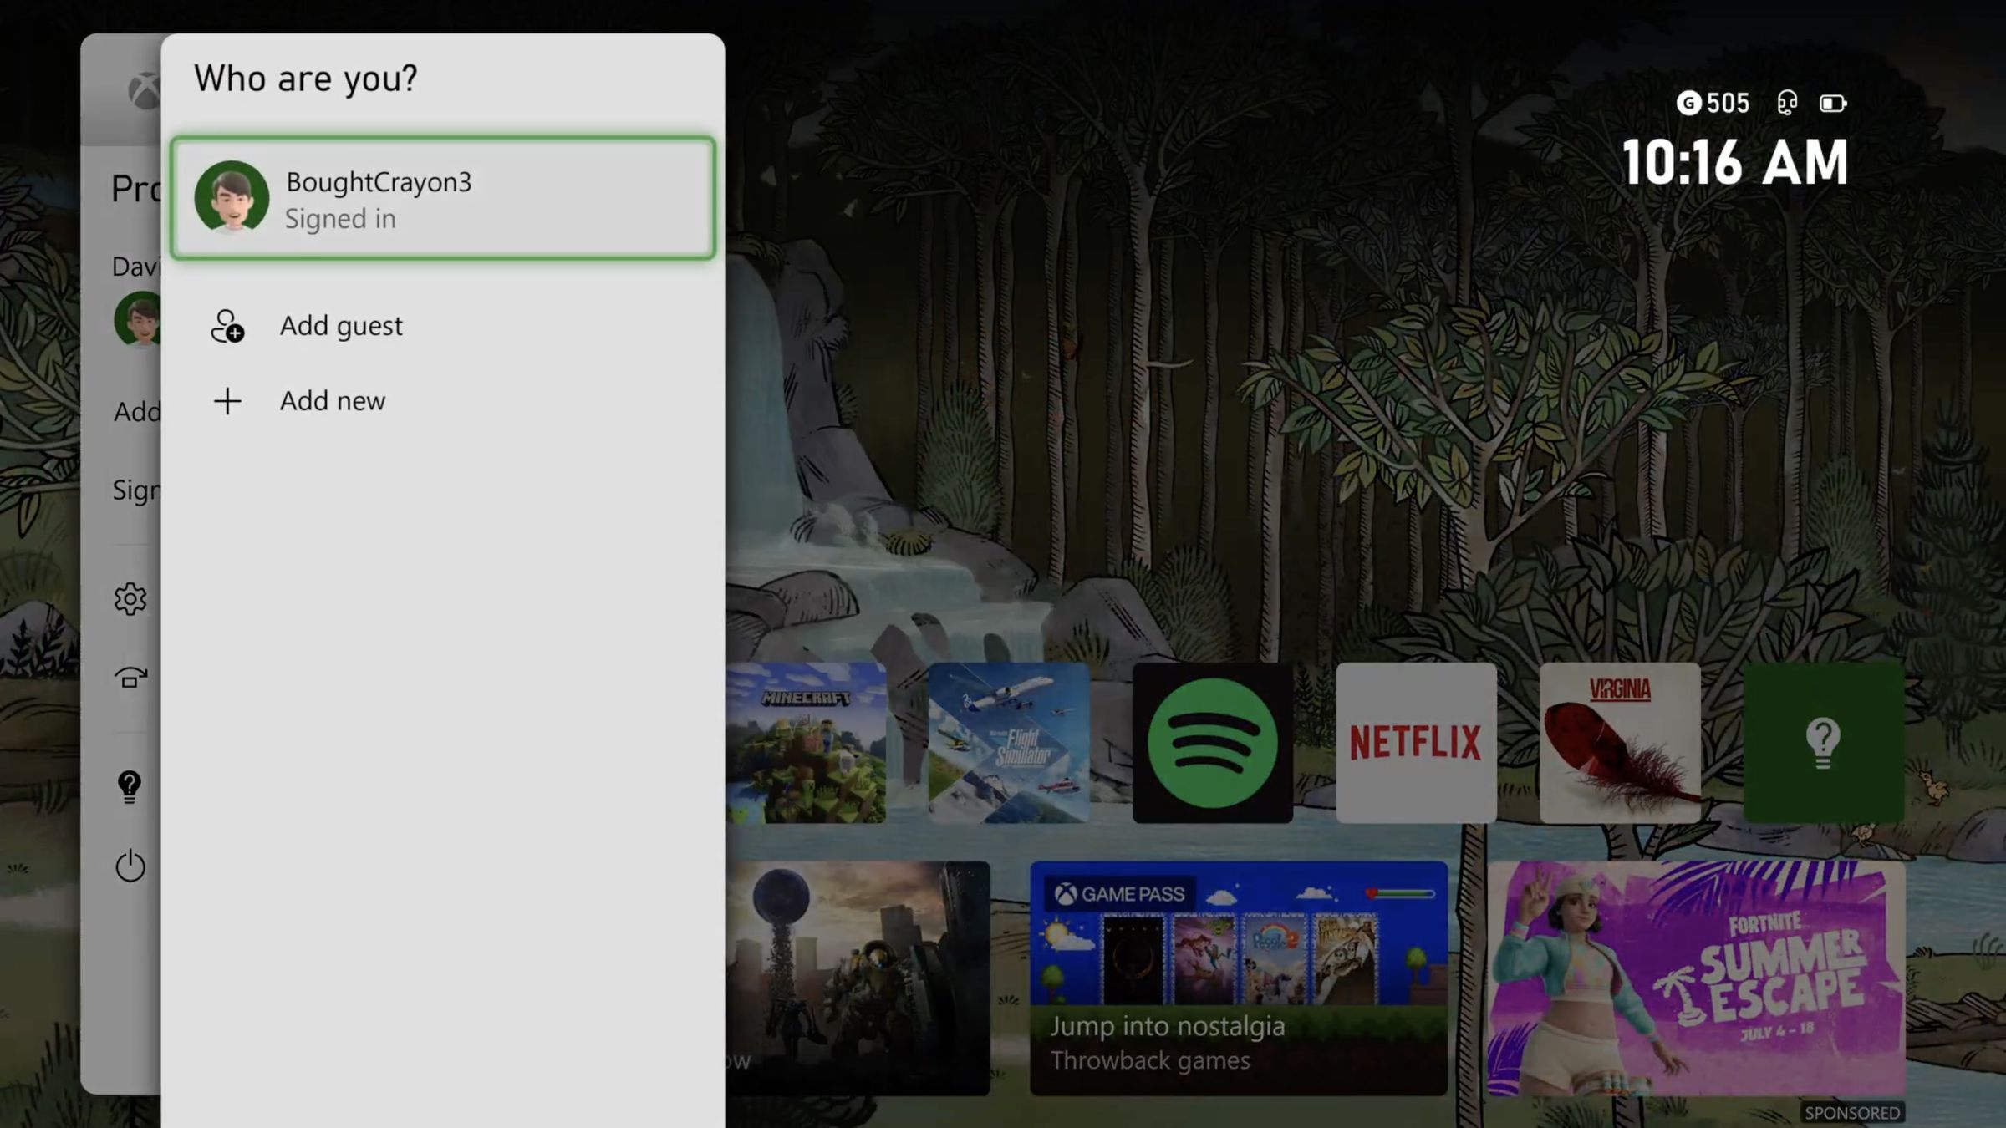
Task: Open Microsoft Flight Simulator
Action: pyautogui.click(x=1007, y=740)
